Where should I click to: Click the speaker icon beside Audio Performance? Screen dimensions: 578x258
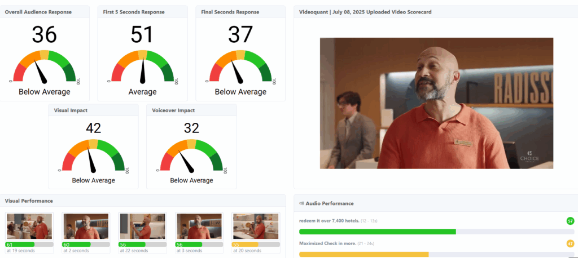[x=301, y=203]
